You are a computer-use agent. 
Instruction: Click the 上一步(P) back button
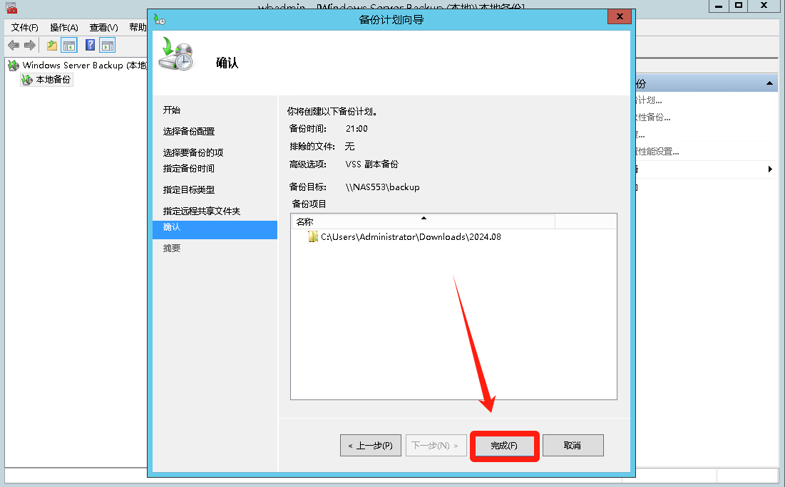pos(371,446)
